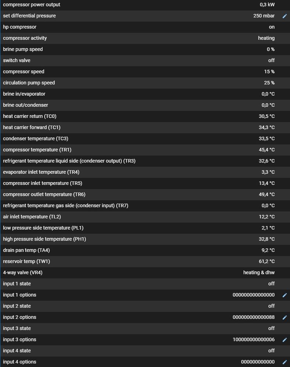
Task: Click the 4-way valve 'heating & dhw' value
Action: click(x=259, y=273)
